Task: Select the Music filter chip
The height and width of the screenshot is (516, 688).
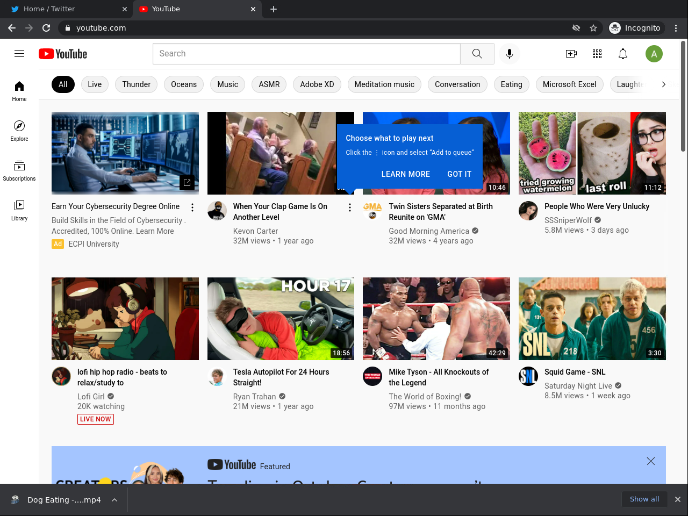Action: pyautogui.click(x=228, y=84)
